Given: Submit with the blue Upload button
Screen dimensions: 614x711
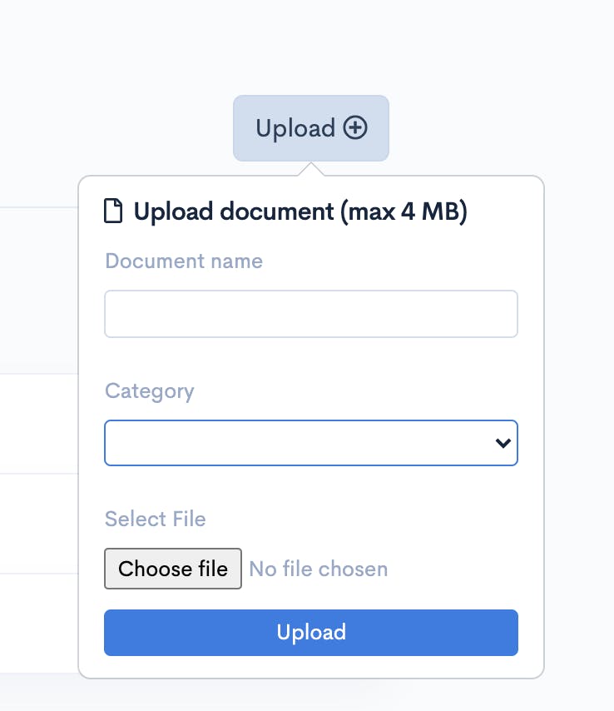Looking at the screenshot, I should pos(311,633).
